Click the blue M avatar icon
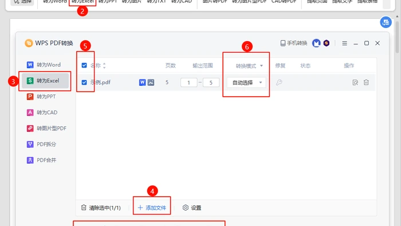Viewport: 401px width, 226px height. (316, 43)
